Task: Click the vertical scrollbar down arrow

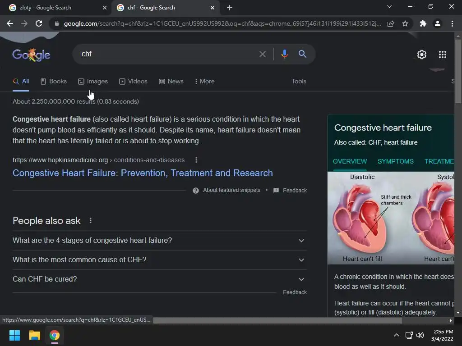Action: coord(458,313)
